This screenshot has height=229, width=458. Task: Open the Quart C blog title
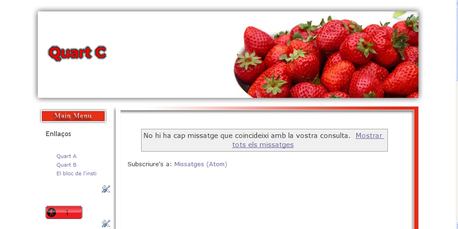tap(77, 52)
